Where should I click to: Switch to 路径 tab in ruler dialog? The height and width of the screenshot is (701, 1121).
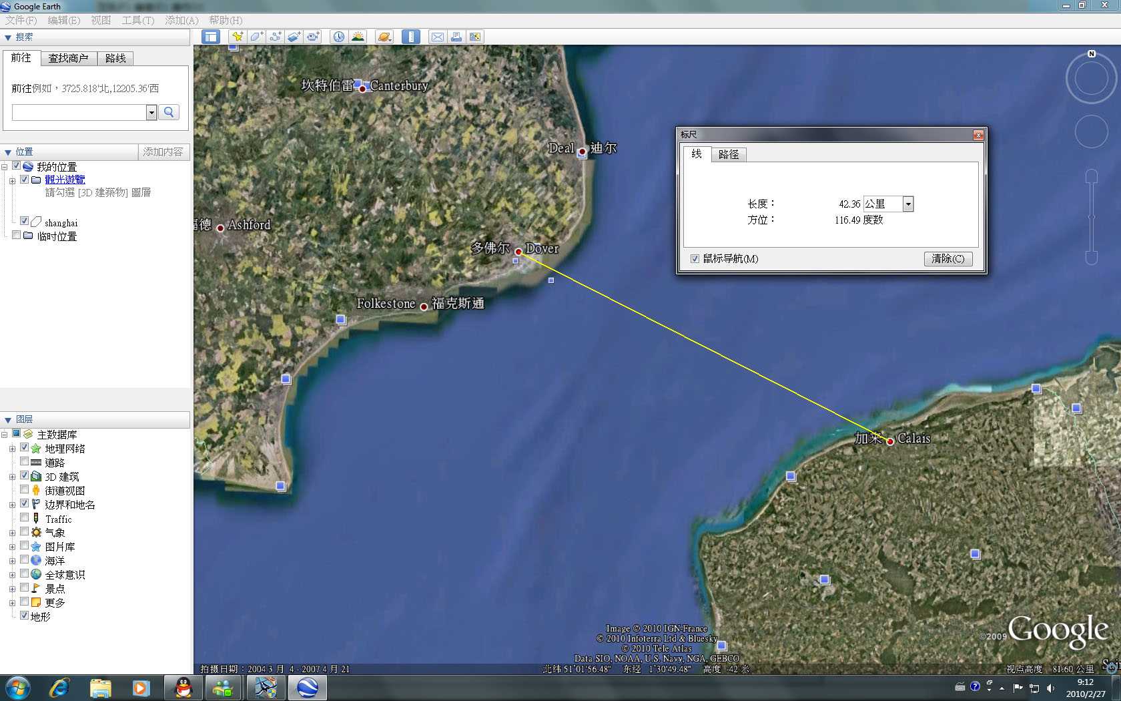pos(729,154)
